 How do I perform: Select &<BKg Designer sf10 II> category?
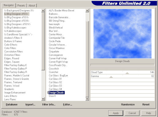[17, 17]
